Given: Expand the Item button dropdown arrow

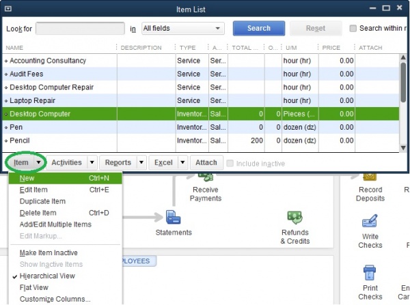Looking at the screenshot, I should pyautogui.click(x=39, y=162).
